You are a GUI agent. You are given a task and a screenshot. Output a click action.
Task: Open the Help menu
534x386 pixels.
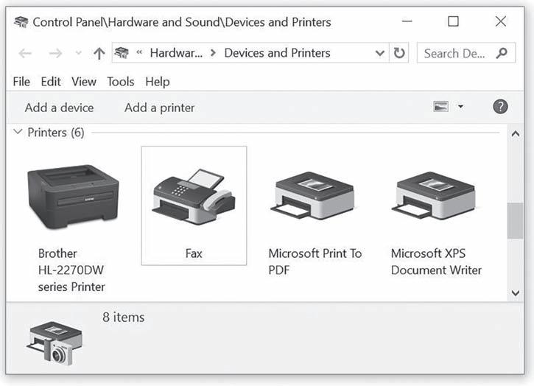[x=158, y=82]
